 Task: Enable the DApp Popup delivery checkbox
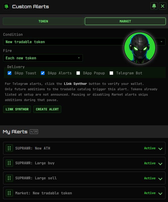tap(78, 73)
